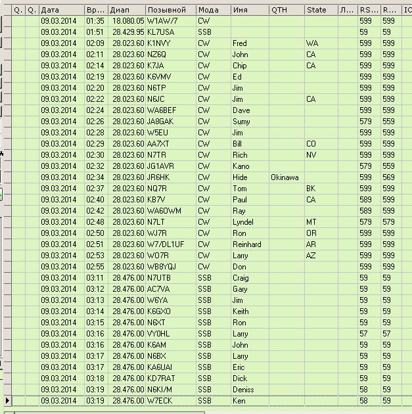Screen dimensions: 412x414
Task: Select the Имя column header
Action: 248,10
